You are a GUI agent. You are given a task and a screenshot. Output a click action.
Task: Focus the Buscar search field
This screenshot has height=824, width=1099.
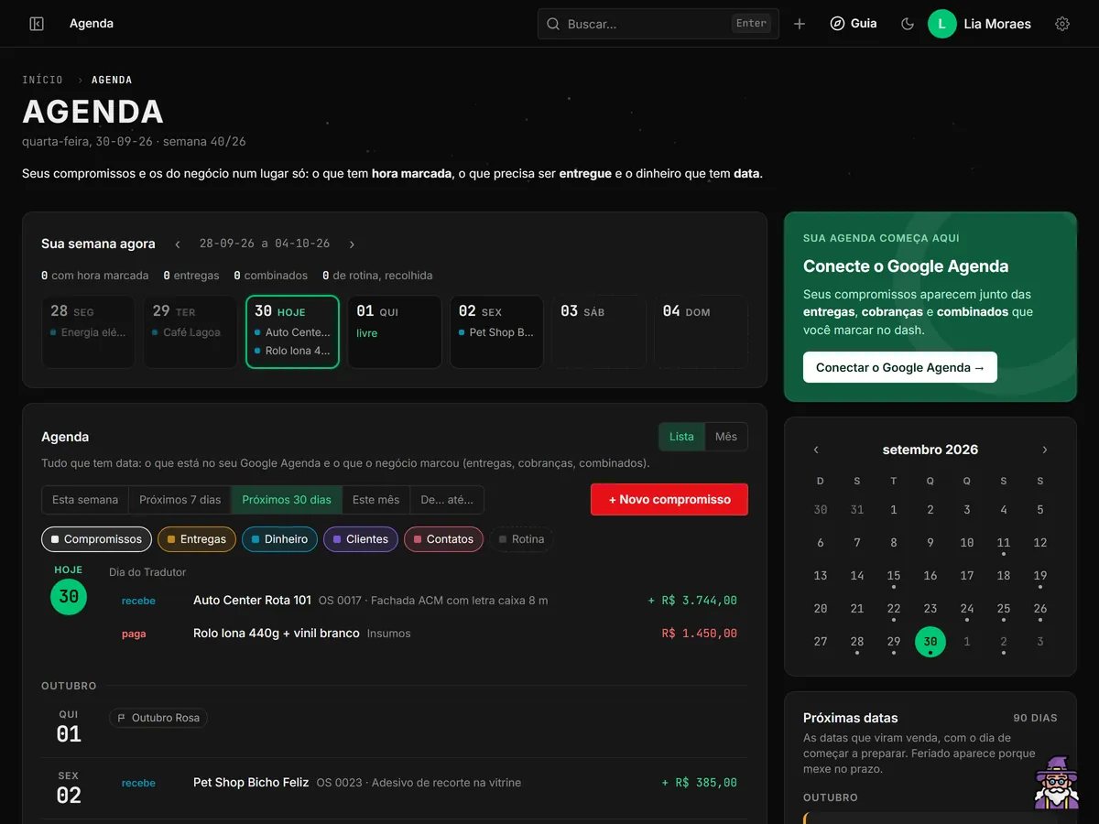[658, 24]
